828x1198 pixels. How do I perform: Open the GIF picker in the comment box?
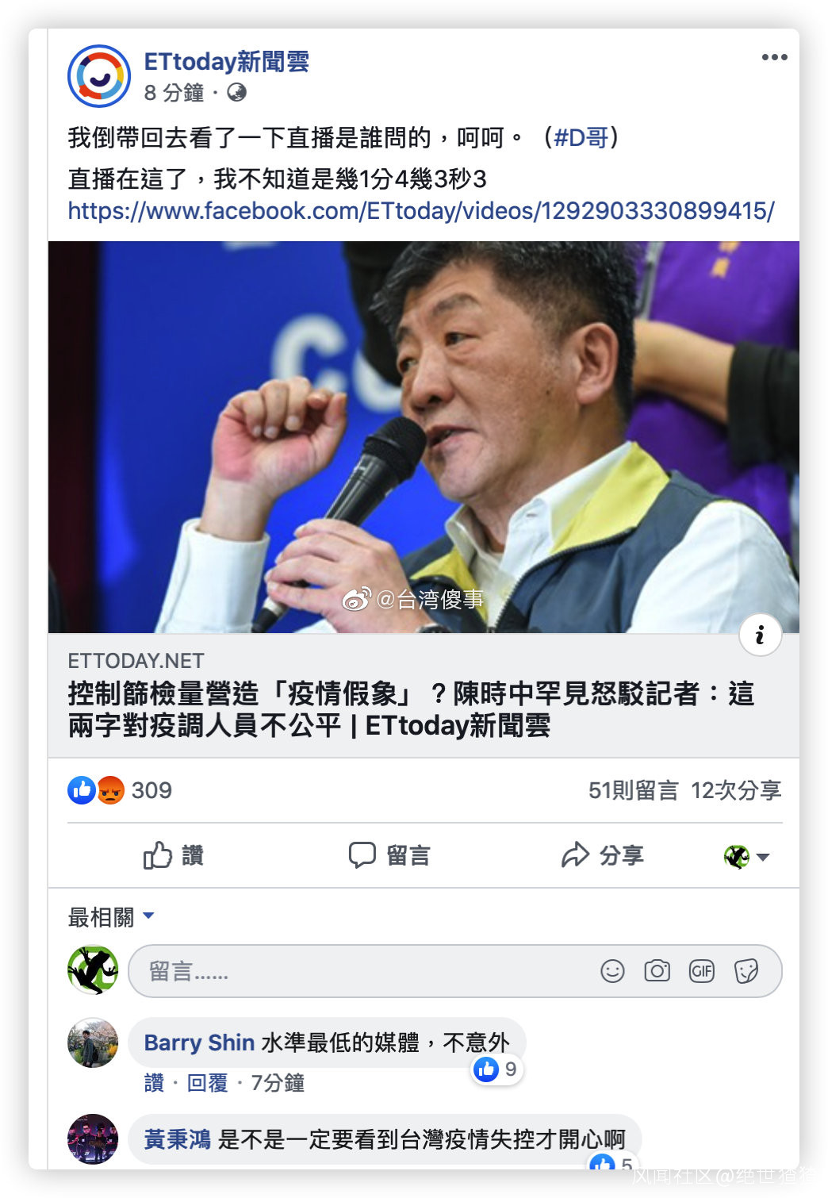pyautogui.click(x=701, y=971)
